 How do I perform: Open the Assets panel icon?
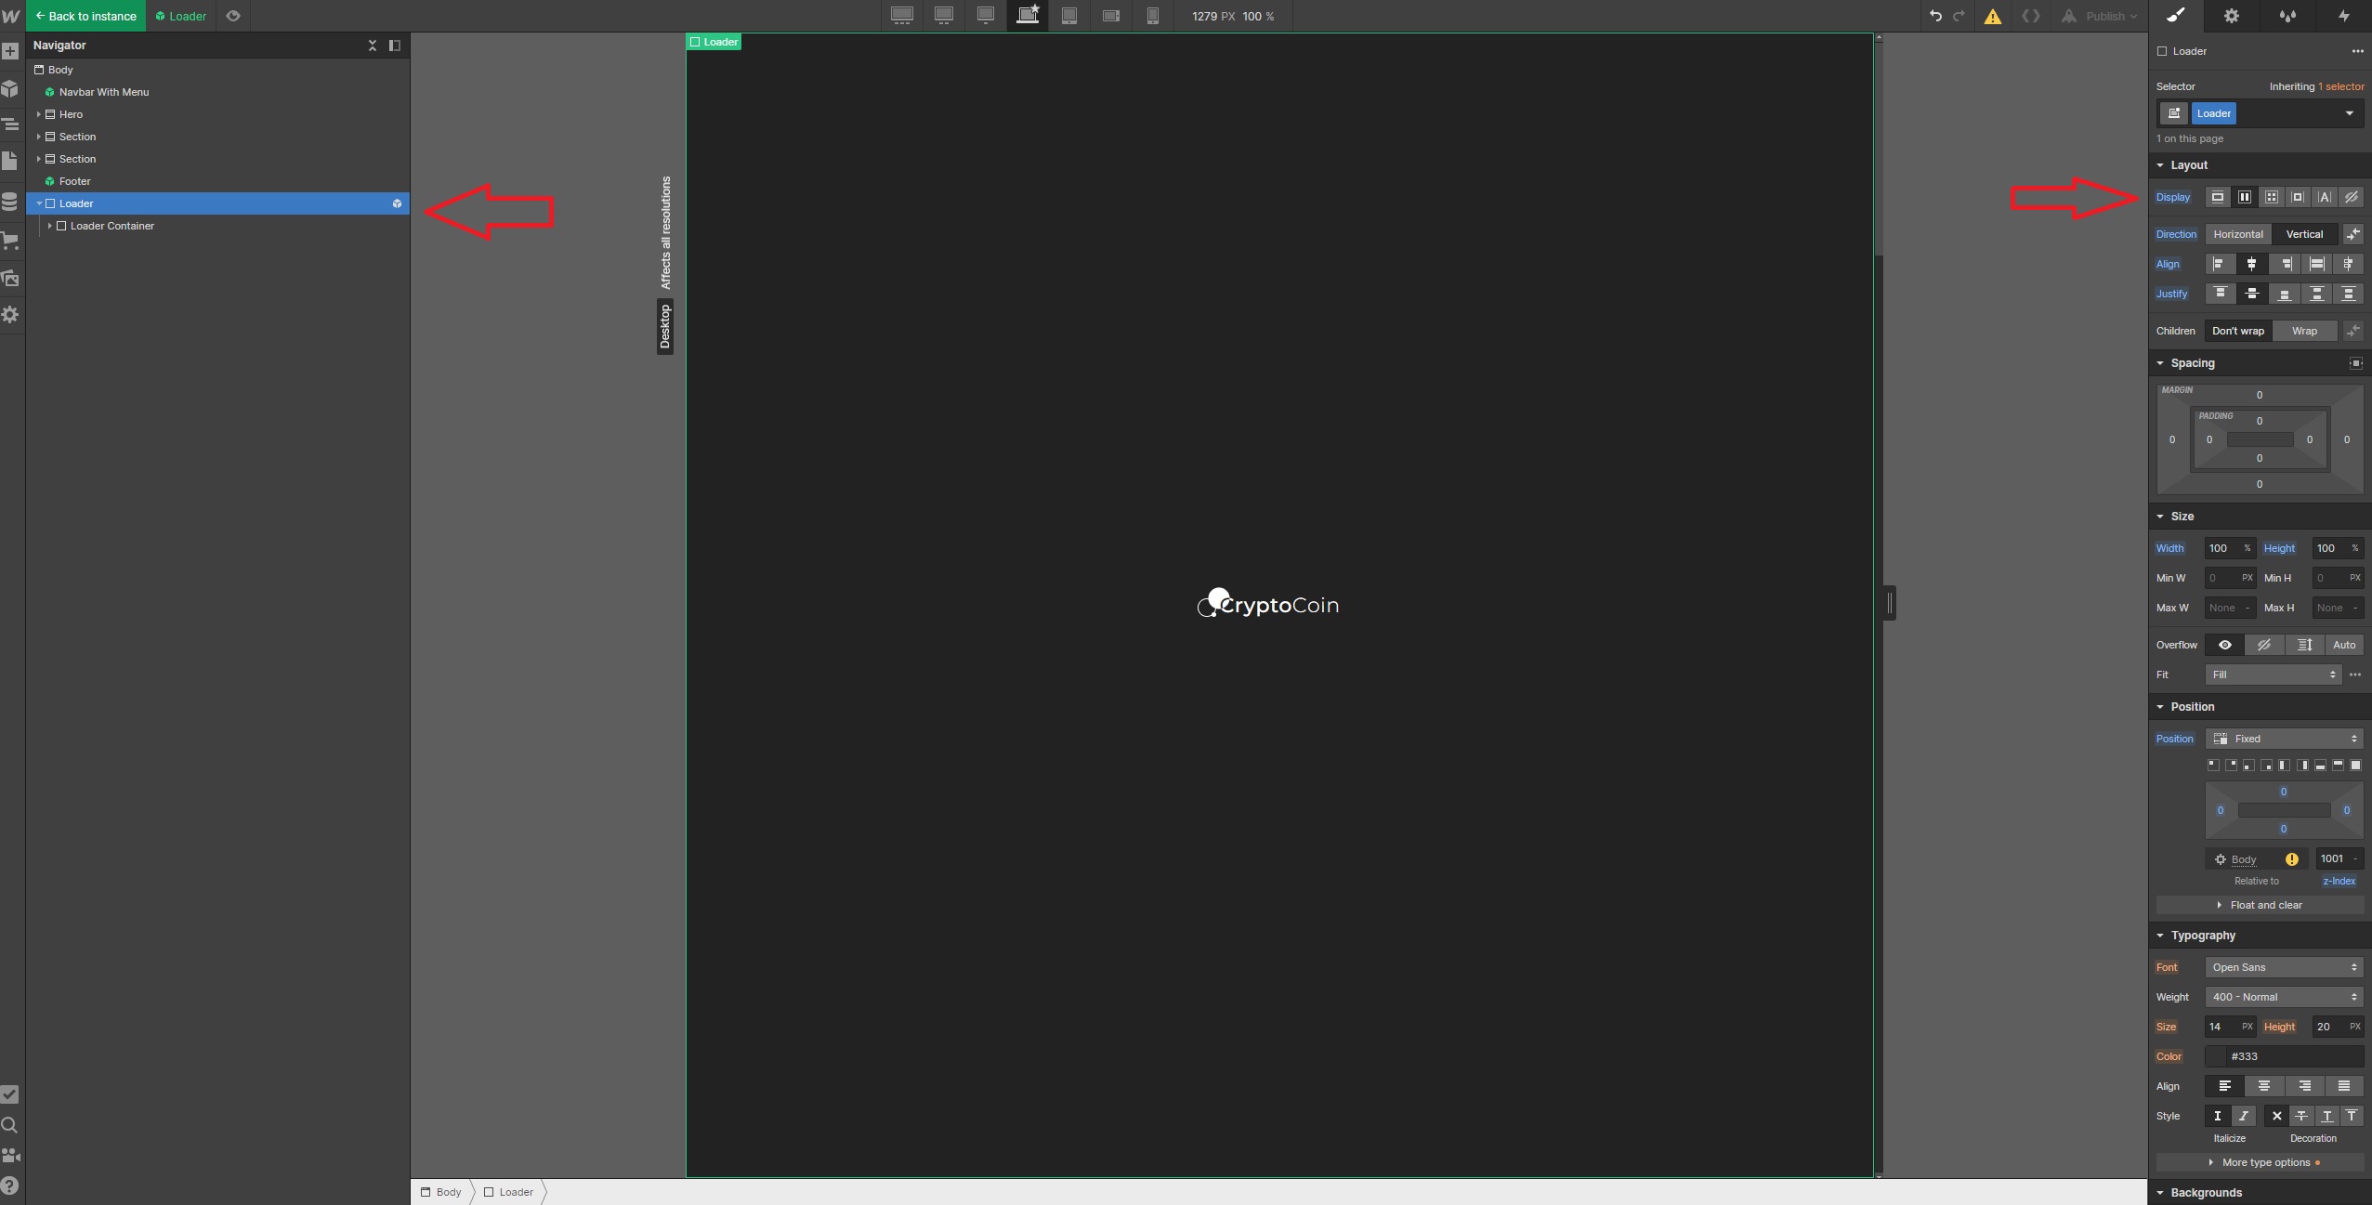click(10, 278)
